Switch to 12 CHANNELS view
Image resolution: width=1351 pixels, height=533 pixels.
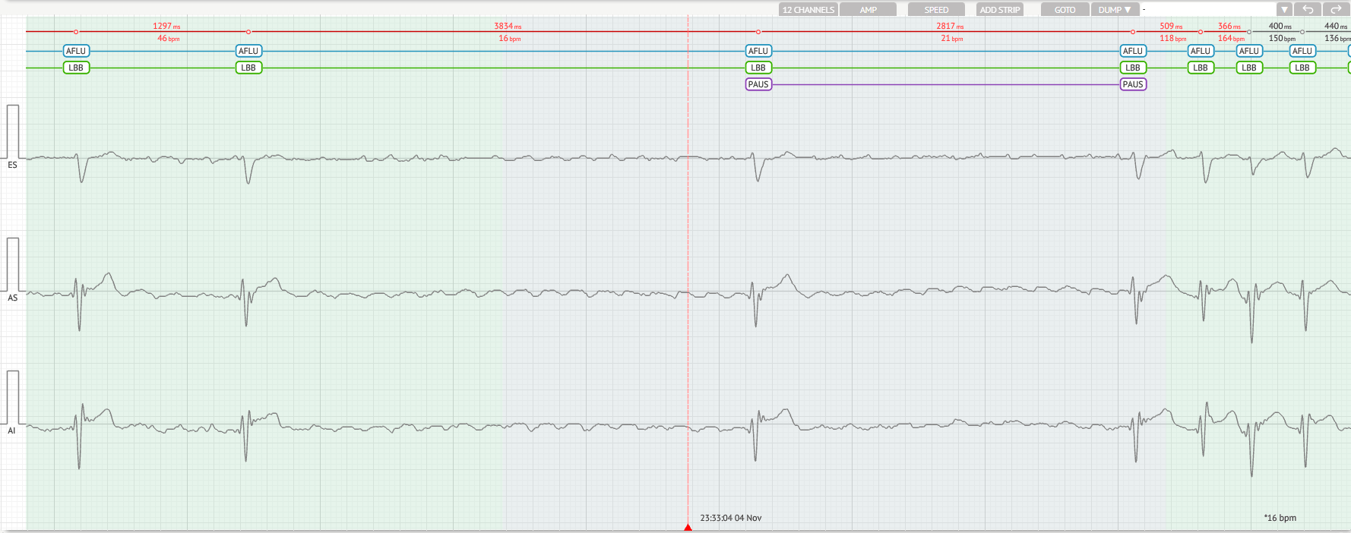pyautogui.click(x=808, y=10)
